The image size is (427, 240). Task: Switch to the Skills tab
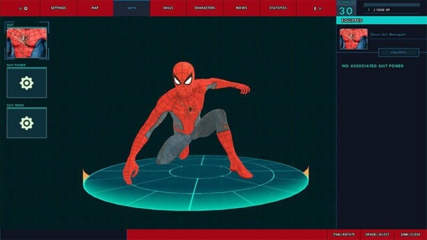coord(168,8)
